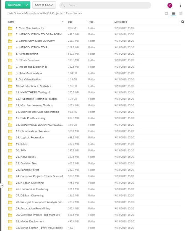Click the name 21. Naive Bayes
The image size is (185, 231).
[x=26, y=157]
